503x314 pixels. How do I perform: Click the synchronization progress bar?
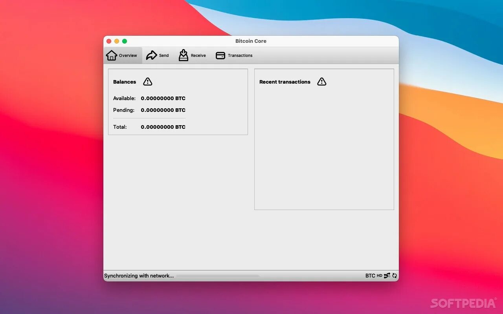218,276
